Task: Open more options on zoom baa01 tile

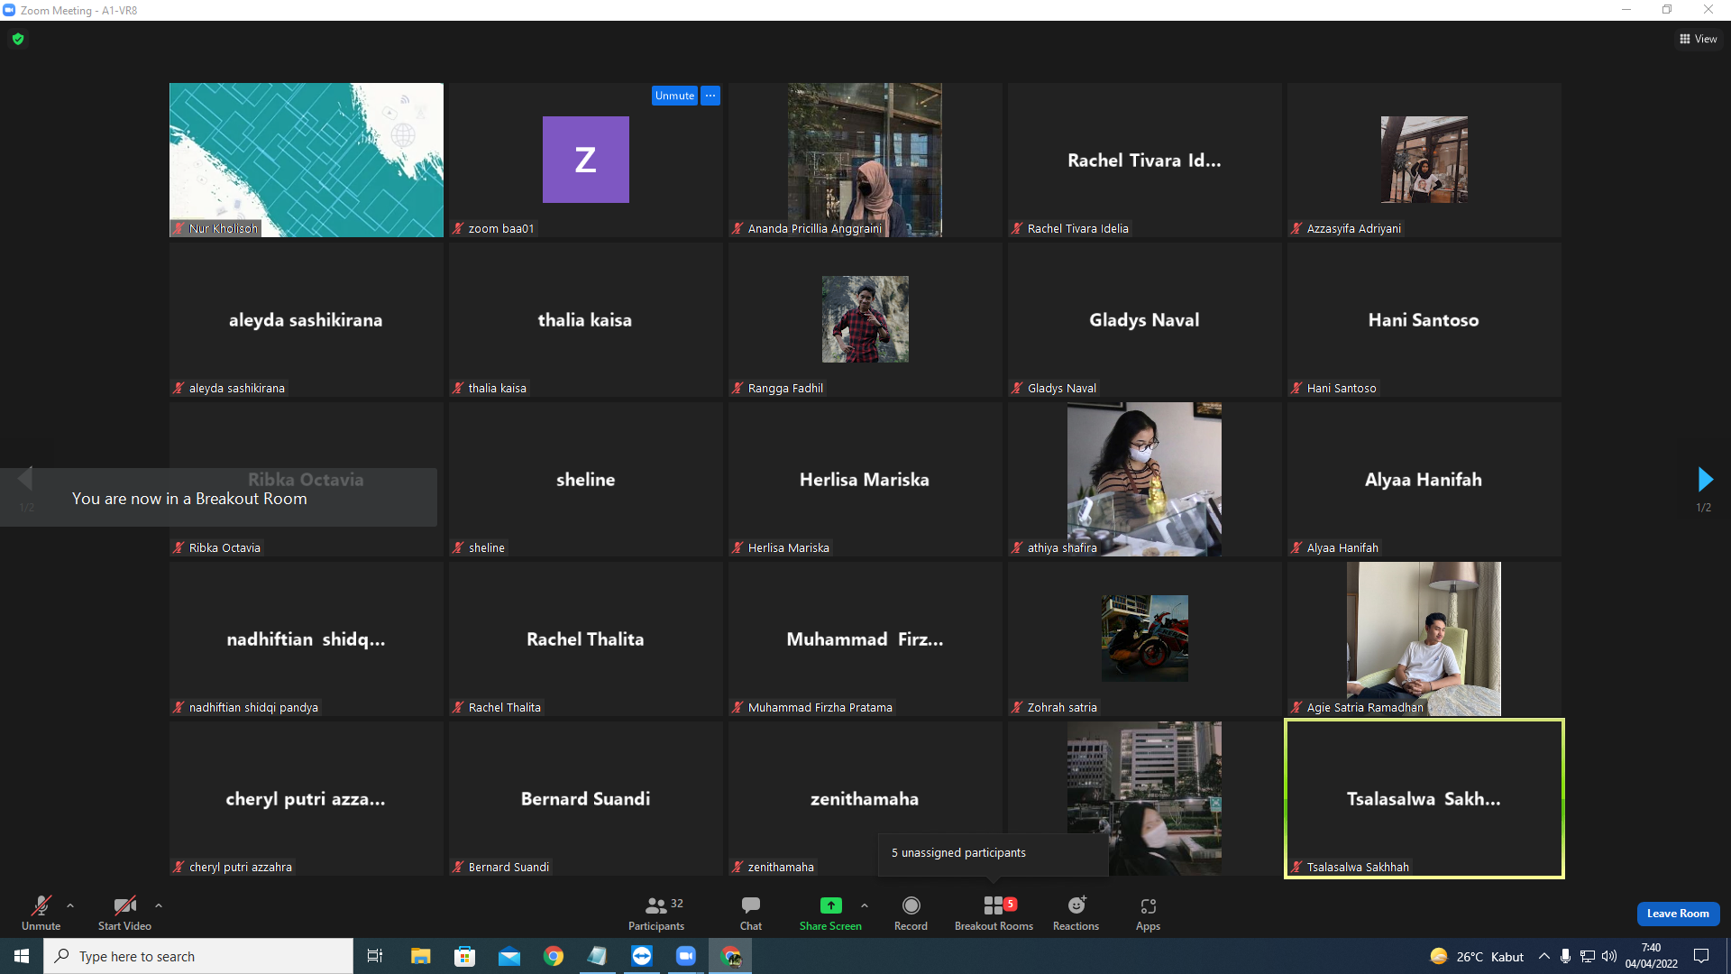Action: 710,96
